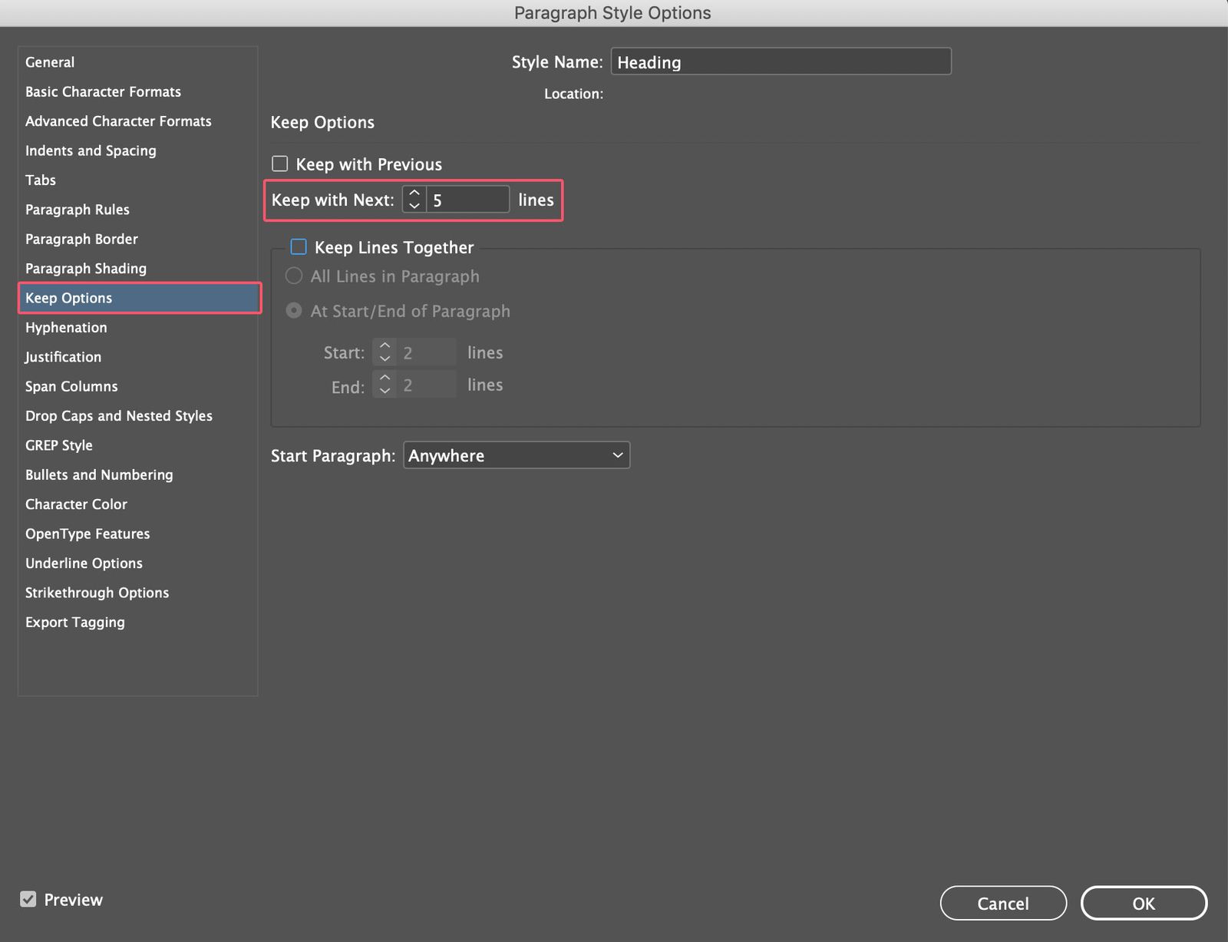Open the Start Paragraph dropdown
This screenshot has width=1228, height=942.
point(516,454)
